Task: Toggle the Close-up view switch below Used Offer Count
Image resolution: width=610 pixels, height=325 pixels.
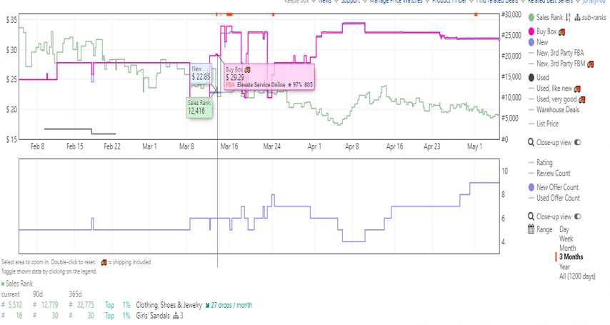Action: point(578,216)
